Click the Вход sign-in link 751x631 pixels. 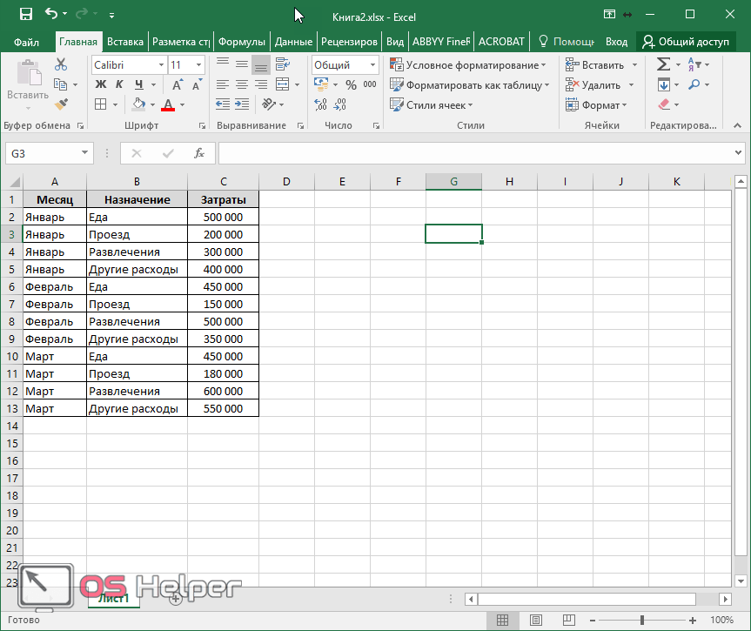(x=616, y=42)
